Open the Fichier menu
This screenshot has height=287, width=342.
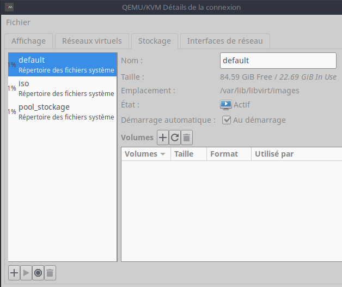coord(18,22)
